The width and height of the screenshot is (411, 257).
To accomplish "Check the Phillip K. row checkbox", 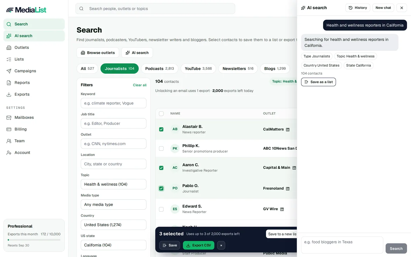I will pyautogui.click(x=161, y=148).
